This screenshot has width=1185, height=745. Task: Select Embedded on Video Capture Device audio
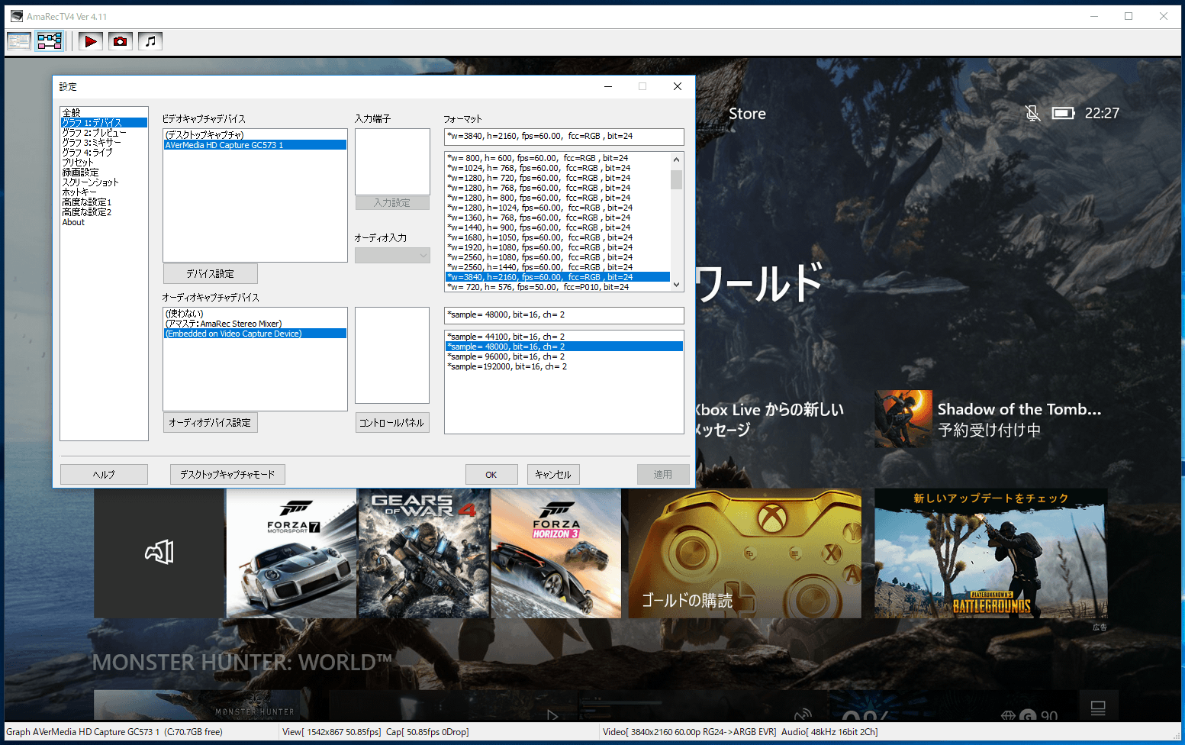[255, 334]
